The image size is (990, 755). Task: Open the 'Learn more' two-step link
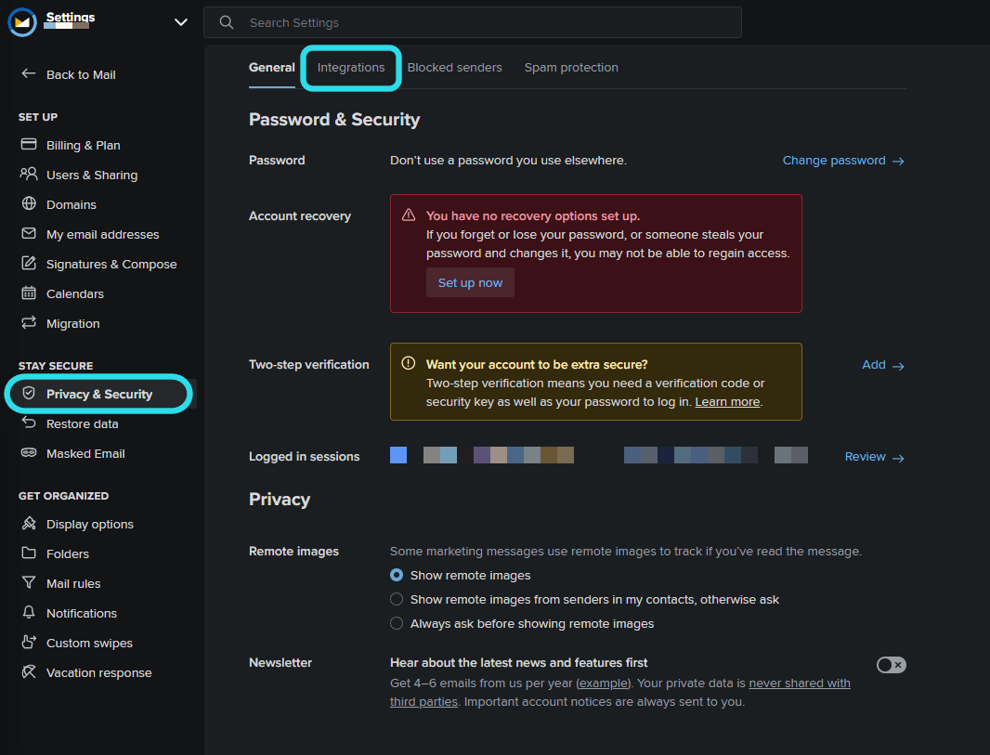[727, 402]
